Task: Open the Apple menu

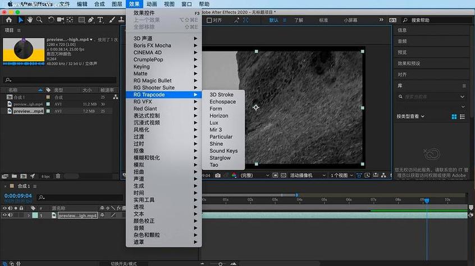Action: (10, 4)
